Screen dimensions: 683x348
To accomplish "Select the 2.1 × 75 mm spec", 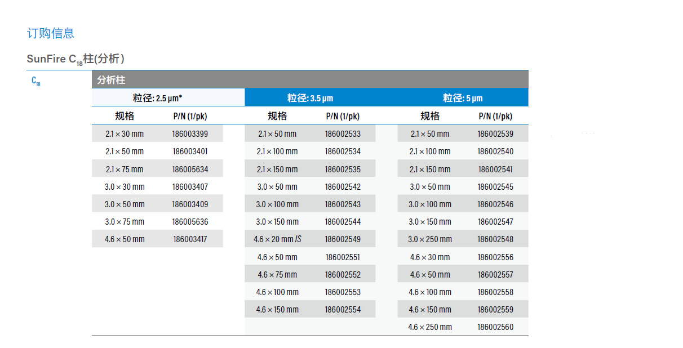I will [125, 169].
